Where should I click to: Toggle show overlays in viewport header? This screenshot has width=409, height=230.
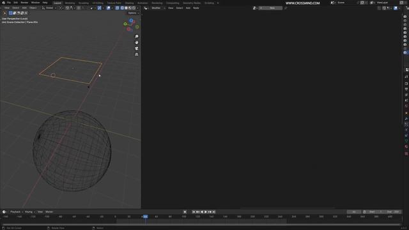coord(109,8)
